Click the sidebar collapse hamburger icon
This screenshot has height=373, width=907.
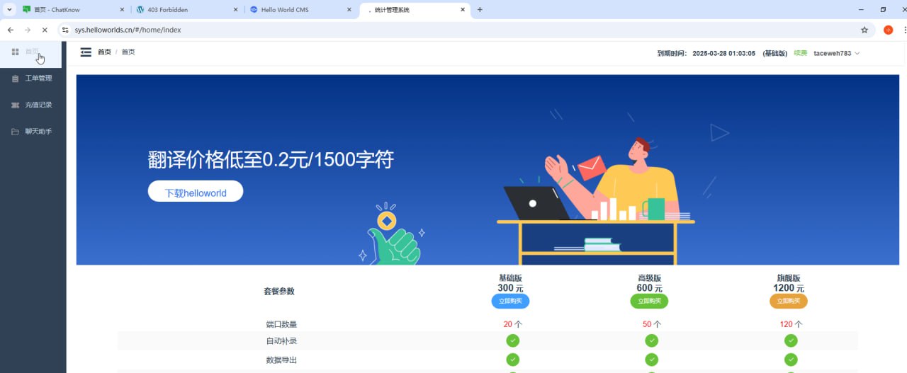[x=86, y=52]
